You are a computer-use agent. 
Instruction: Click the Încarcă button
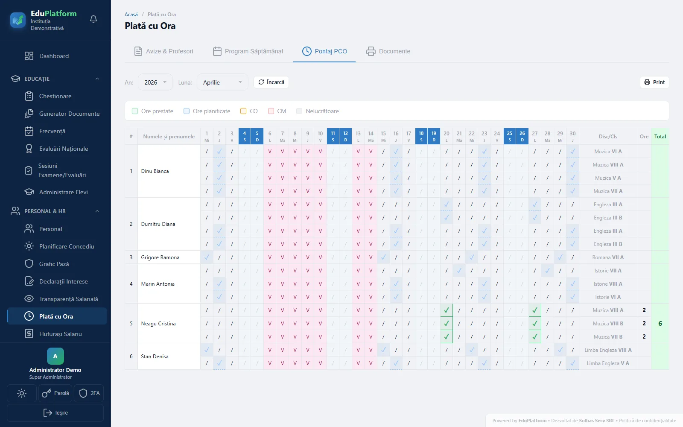(271, 82)
